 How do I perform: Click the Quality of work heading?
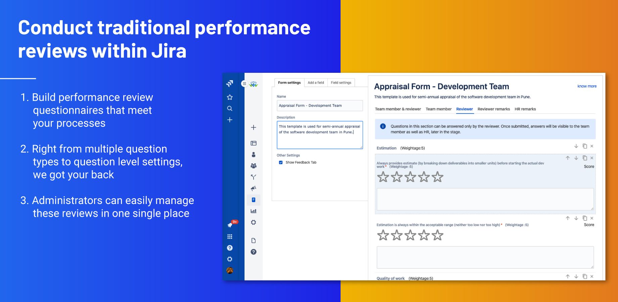[x=391, y=278]
